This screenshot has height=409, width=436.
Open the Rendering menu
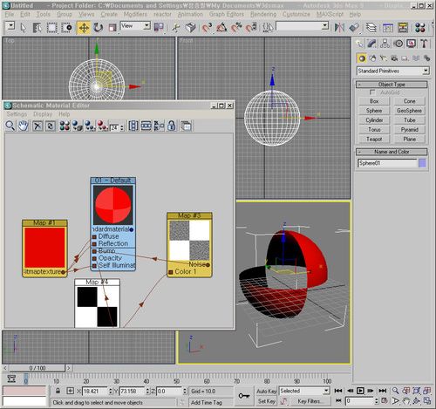pyautogui.click(x=263, y=14)
